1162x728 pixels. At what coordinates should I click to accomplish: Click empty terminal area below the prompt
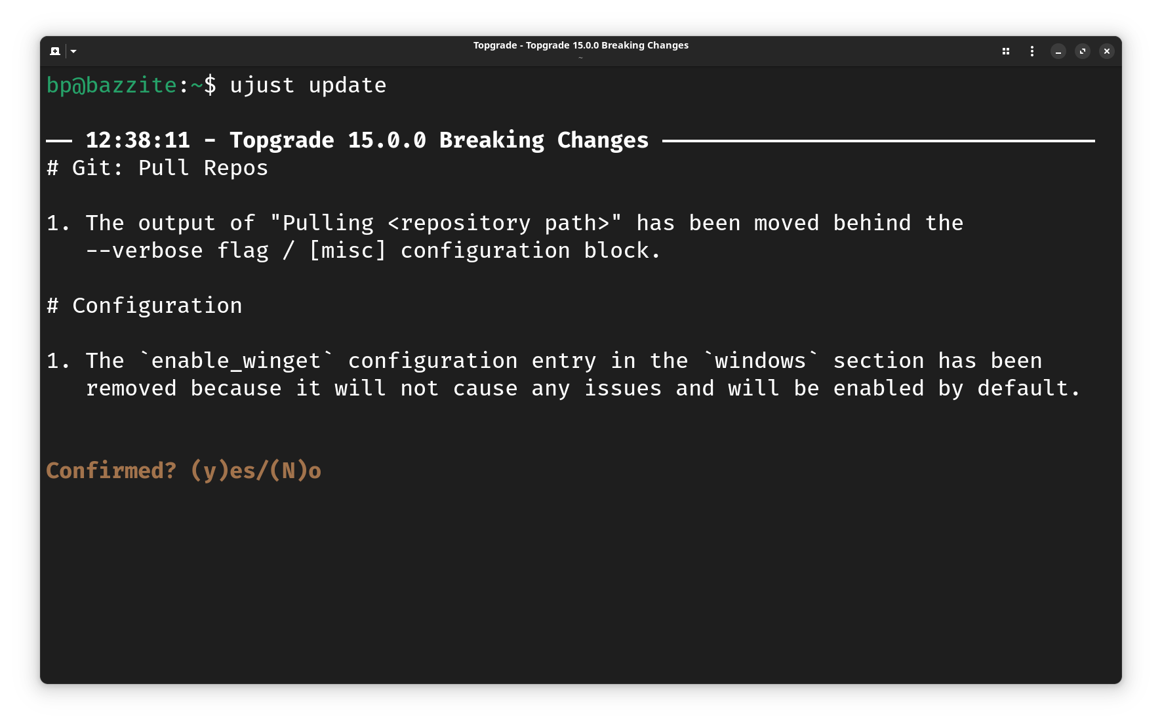(x=580, y=577)
